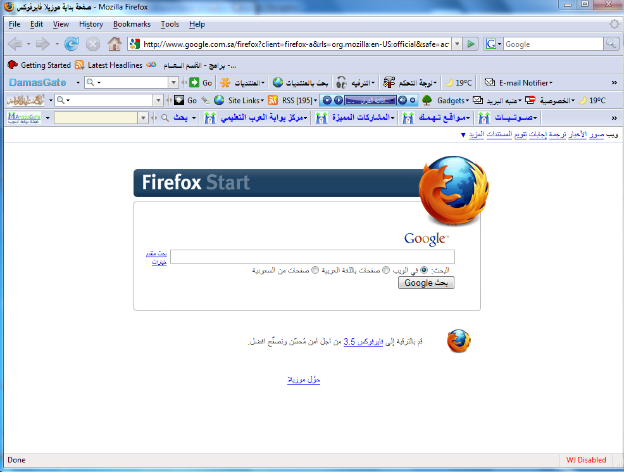Click the 'بحث Google' search button
This screenshot has height=472, width=624.
tap(426, 283)
